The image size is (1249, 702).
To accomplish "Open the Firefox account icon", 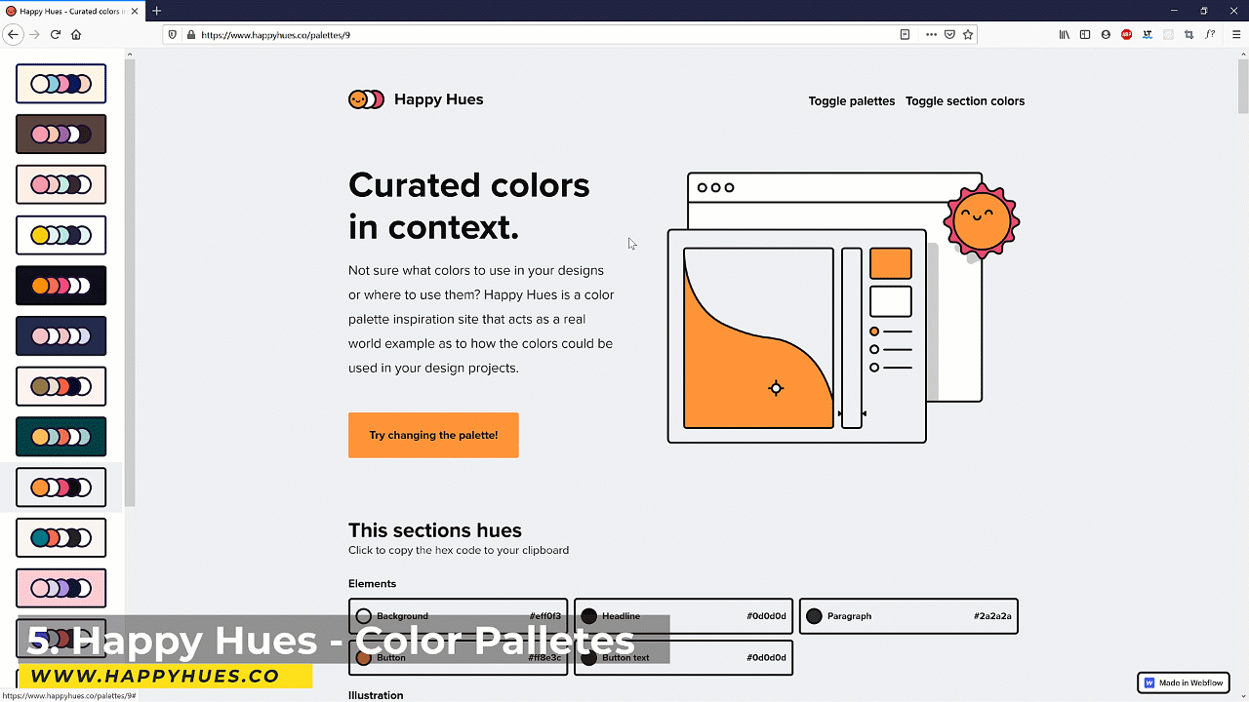I will click(1106, 34).
